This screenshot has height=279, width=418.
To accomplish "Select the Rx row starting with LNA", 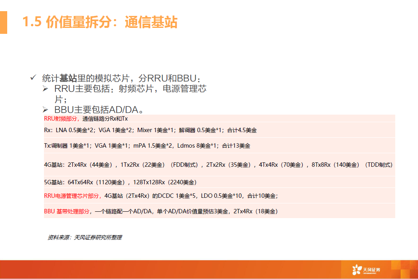I will point(150,130).
